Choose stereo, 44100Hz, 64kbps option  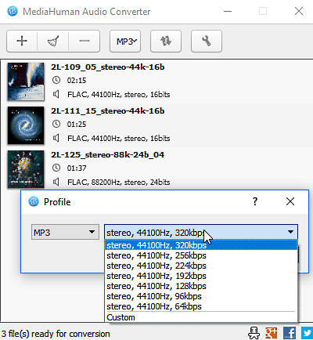[x=201, y=306]
